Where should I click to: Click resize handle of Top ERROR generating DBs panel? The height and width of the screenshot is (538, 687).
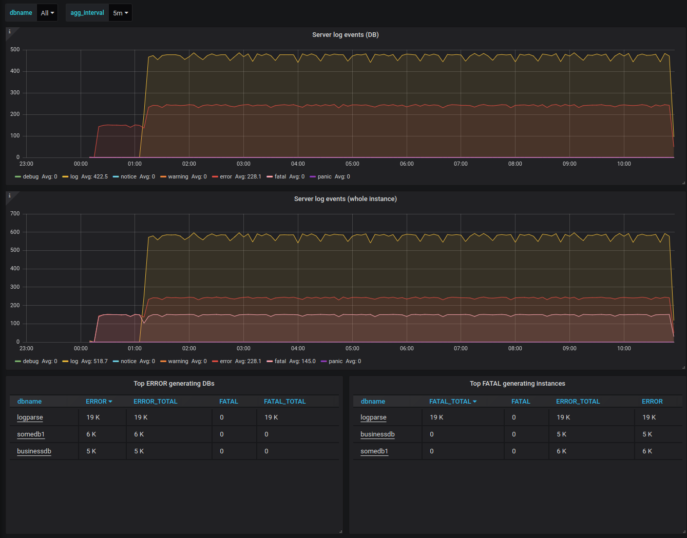coord(340,531)
